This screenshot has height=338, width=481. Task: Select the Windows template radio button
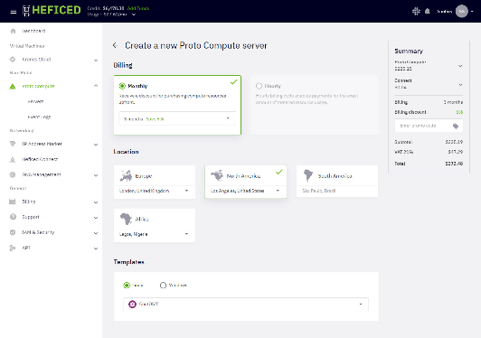click(163, 286)
